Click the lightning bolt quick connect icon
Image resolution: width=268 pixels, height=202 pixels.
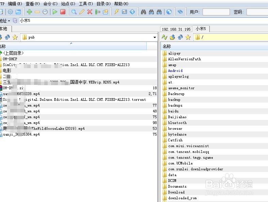coord(116,12)
